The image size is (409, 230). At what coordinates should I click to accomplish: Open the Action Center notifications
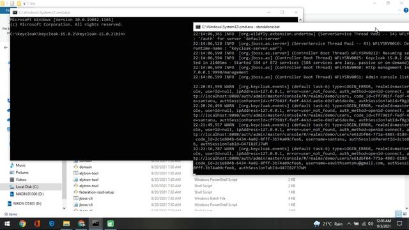click(399, 224)
